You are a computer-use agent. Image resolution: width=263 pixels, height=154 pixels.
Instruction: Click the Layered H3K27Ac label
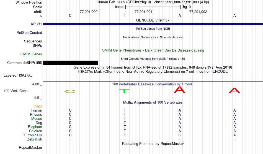(18, 75)
